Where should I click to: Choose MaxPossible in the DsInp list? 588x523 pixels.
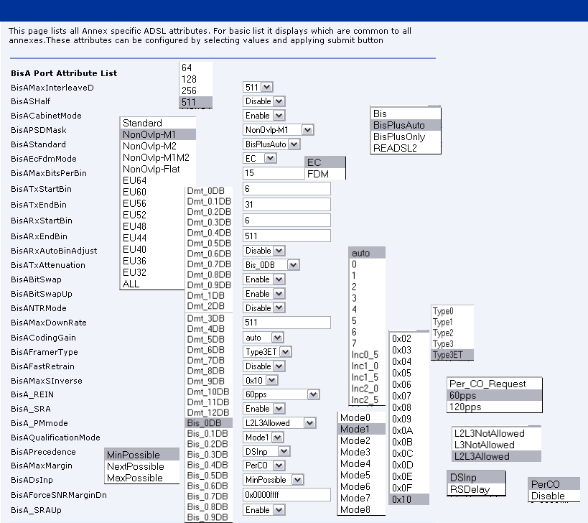click(x=134, y=478)
